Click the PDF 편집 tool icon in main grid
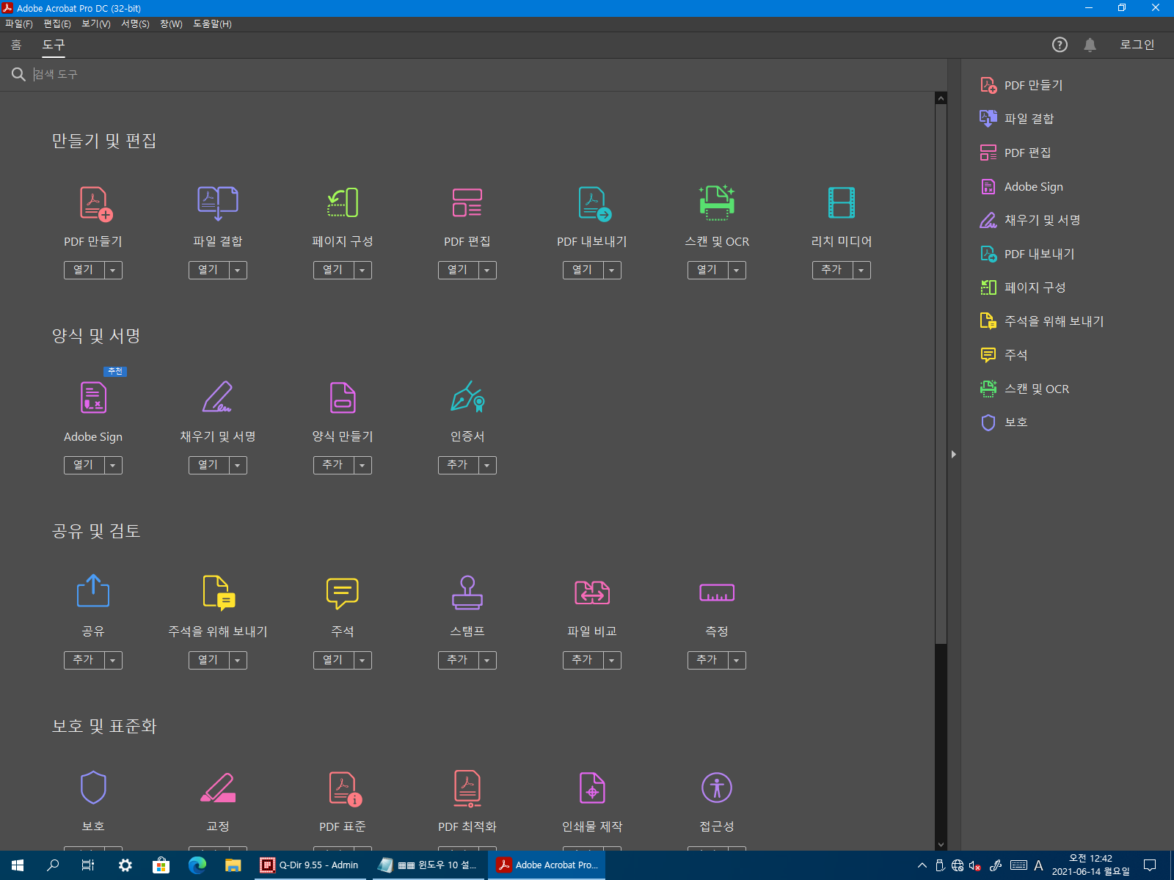Image resolution: width=1174 pixels, height=880 pixels. (x=467, y=203)
